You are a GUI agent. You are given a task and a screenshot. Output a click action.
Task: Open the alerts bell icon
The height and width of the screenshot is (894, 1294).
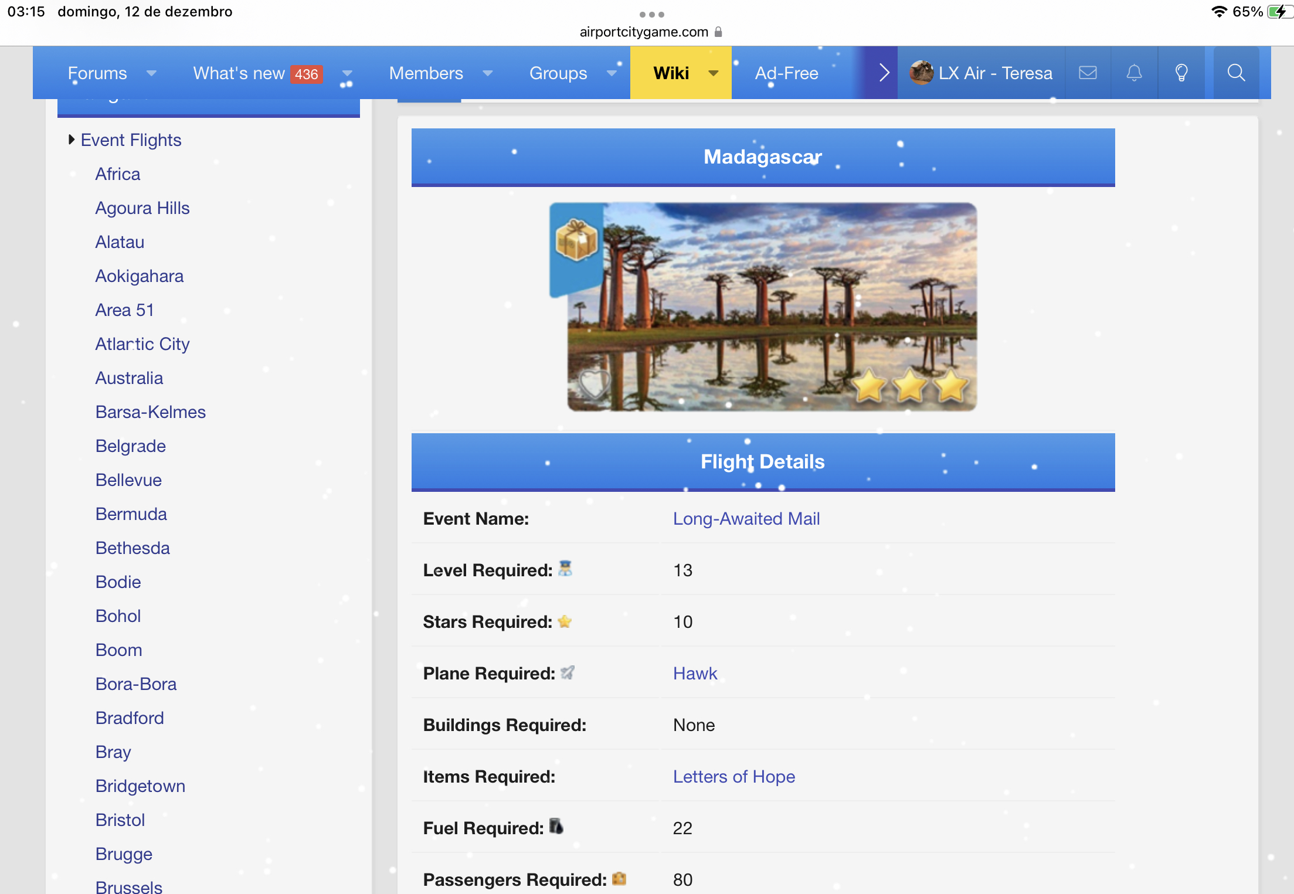1135,73
